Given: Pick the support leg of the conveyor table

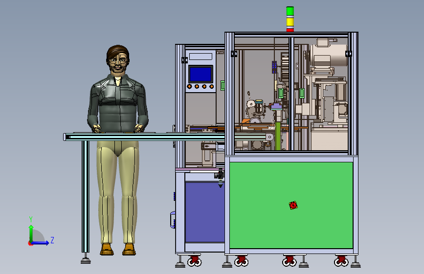Looking at the screenshot, I should point(86,196).
